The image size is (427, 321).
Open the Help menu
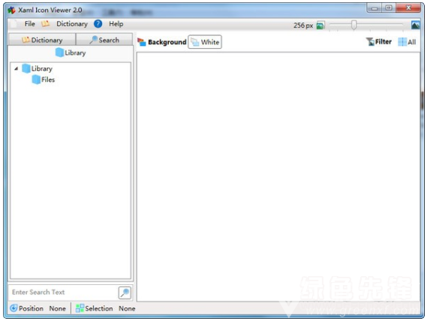116,24
